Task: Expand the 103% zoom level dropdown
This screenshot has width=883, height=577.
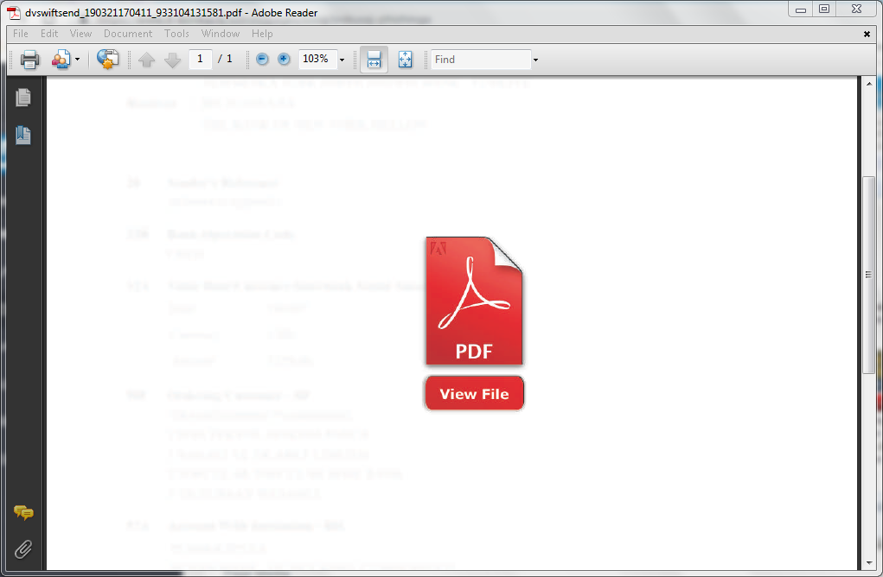Action: (x=342, y=60)
